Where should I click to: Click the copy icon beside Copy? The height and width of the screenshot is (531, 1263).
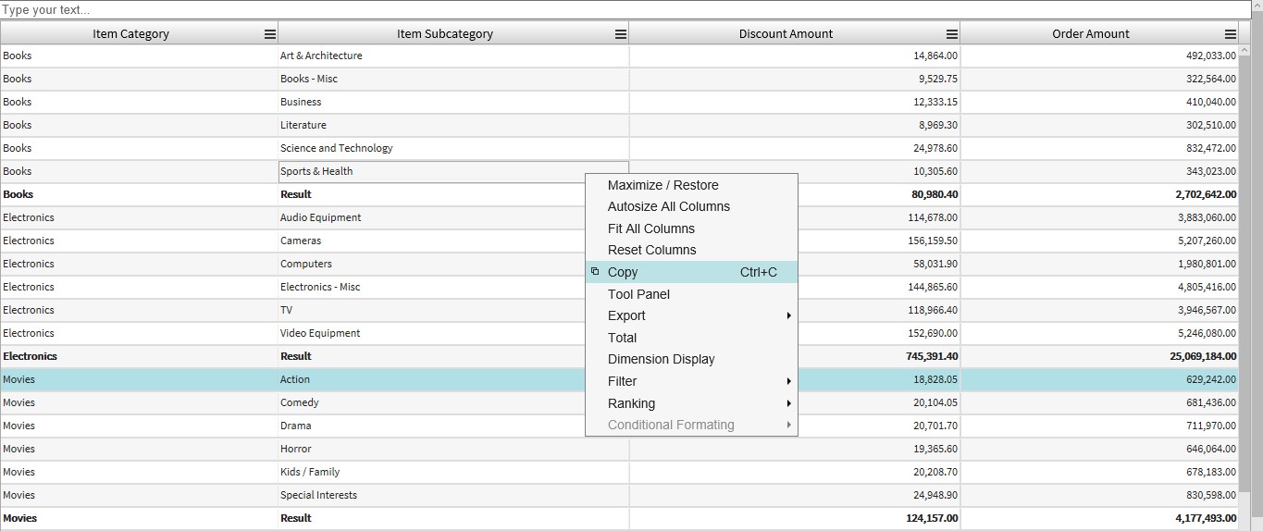coord(595,272)
